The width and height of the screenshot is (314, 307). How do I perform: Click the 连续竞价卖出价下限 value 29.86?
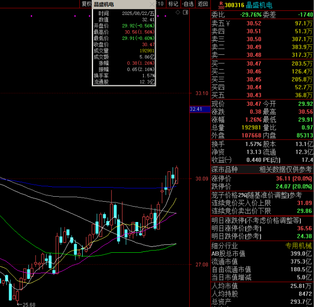[305, 211]
